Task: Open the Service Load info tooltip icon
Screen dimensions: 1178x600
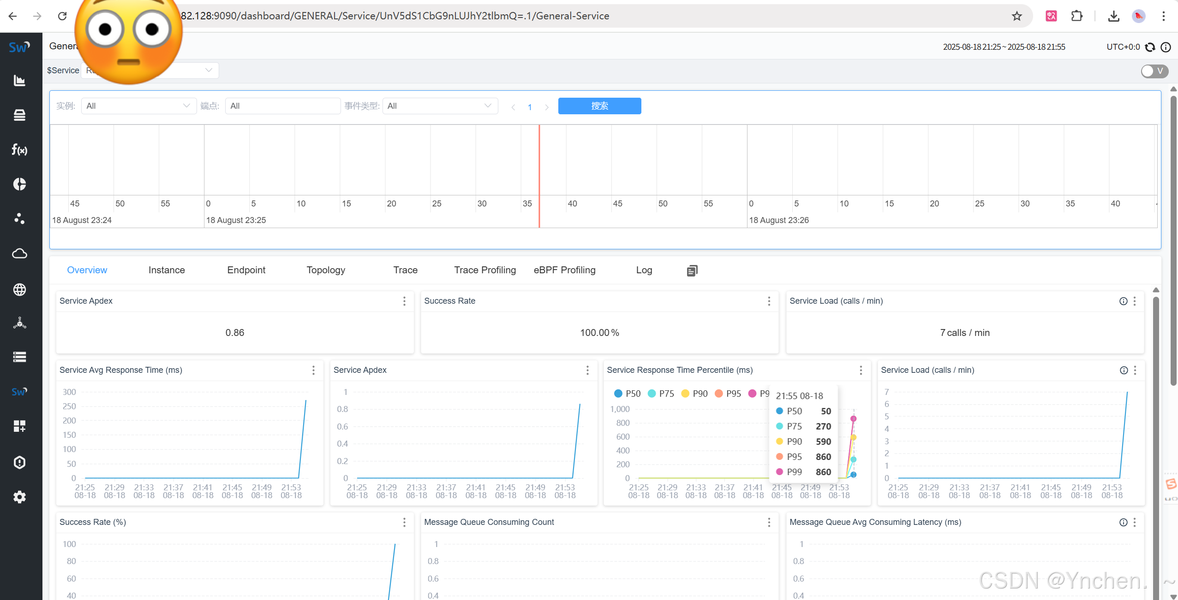Action: (1123, 301)
